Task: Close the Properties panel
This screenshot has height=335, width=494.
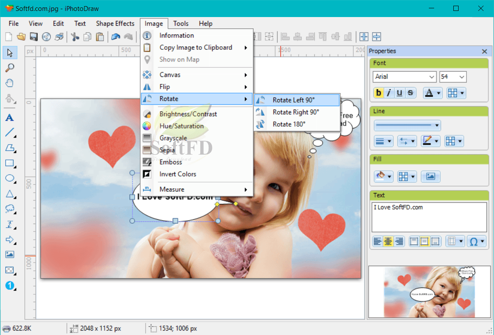Action: tap(484, 52)
